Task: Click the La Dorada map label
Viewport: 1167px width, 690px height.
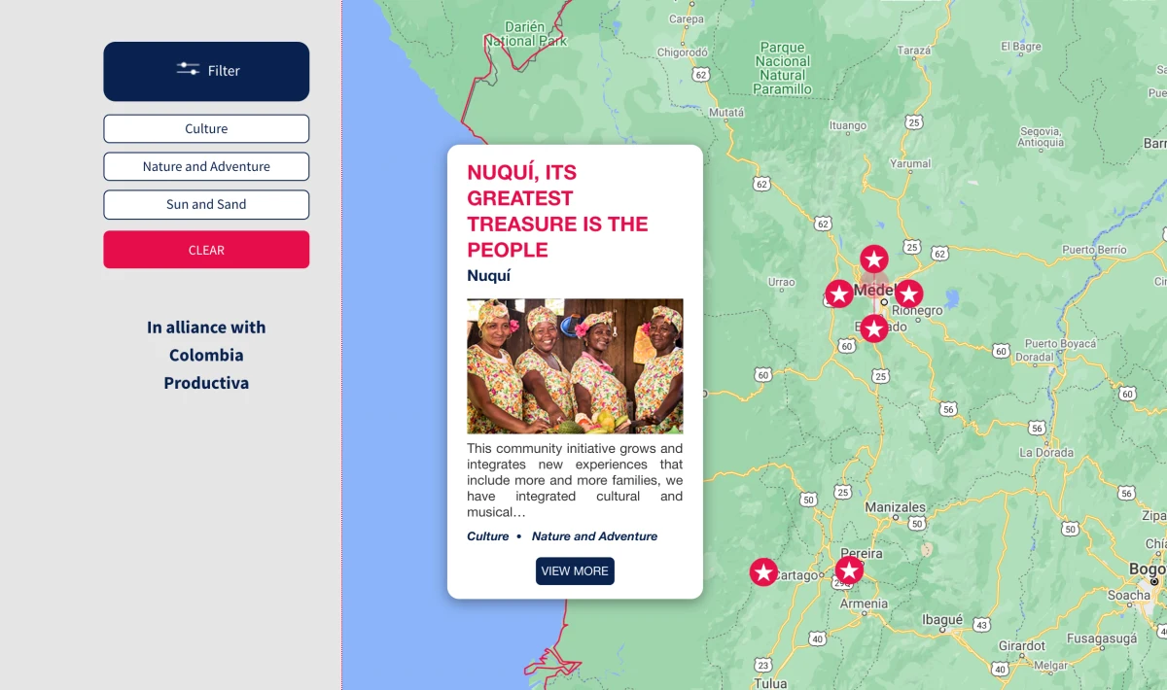Action: point(1046,453)
